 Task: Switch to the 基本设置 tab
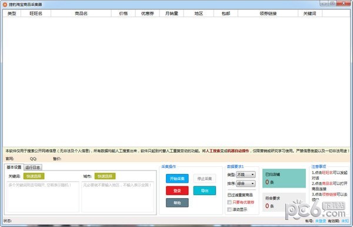[x=14, y=167]
